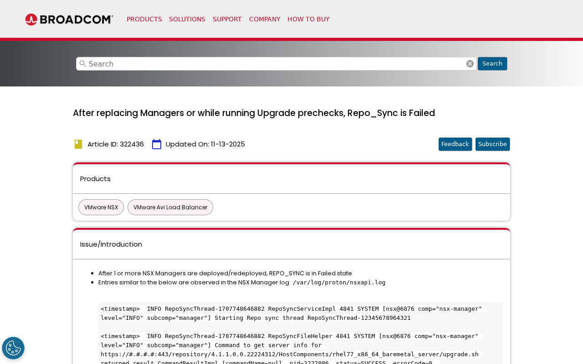This screenshot has width=583, height=364.
Task: Open the PRODUCTS menu
Action: point(144,19)
